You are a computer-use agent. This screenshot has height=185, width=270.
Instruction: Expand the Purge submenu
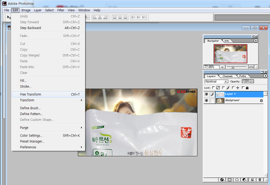tap(48, 127)
